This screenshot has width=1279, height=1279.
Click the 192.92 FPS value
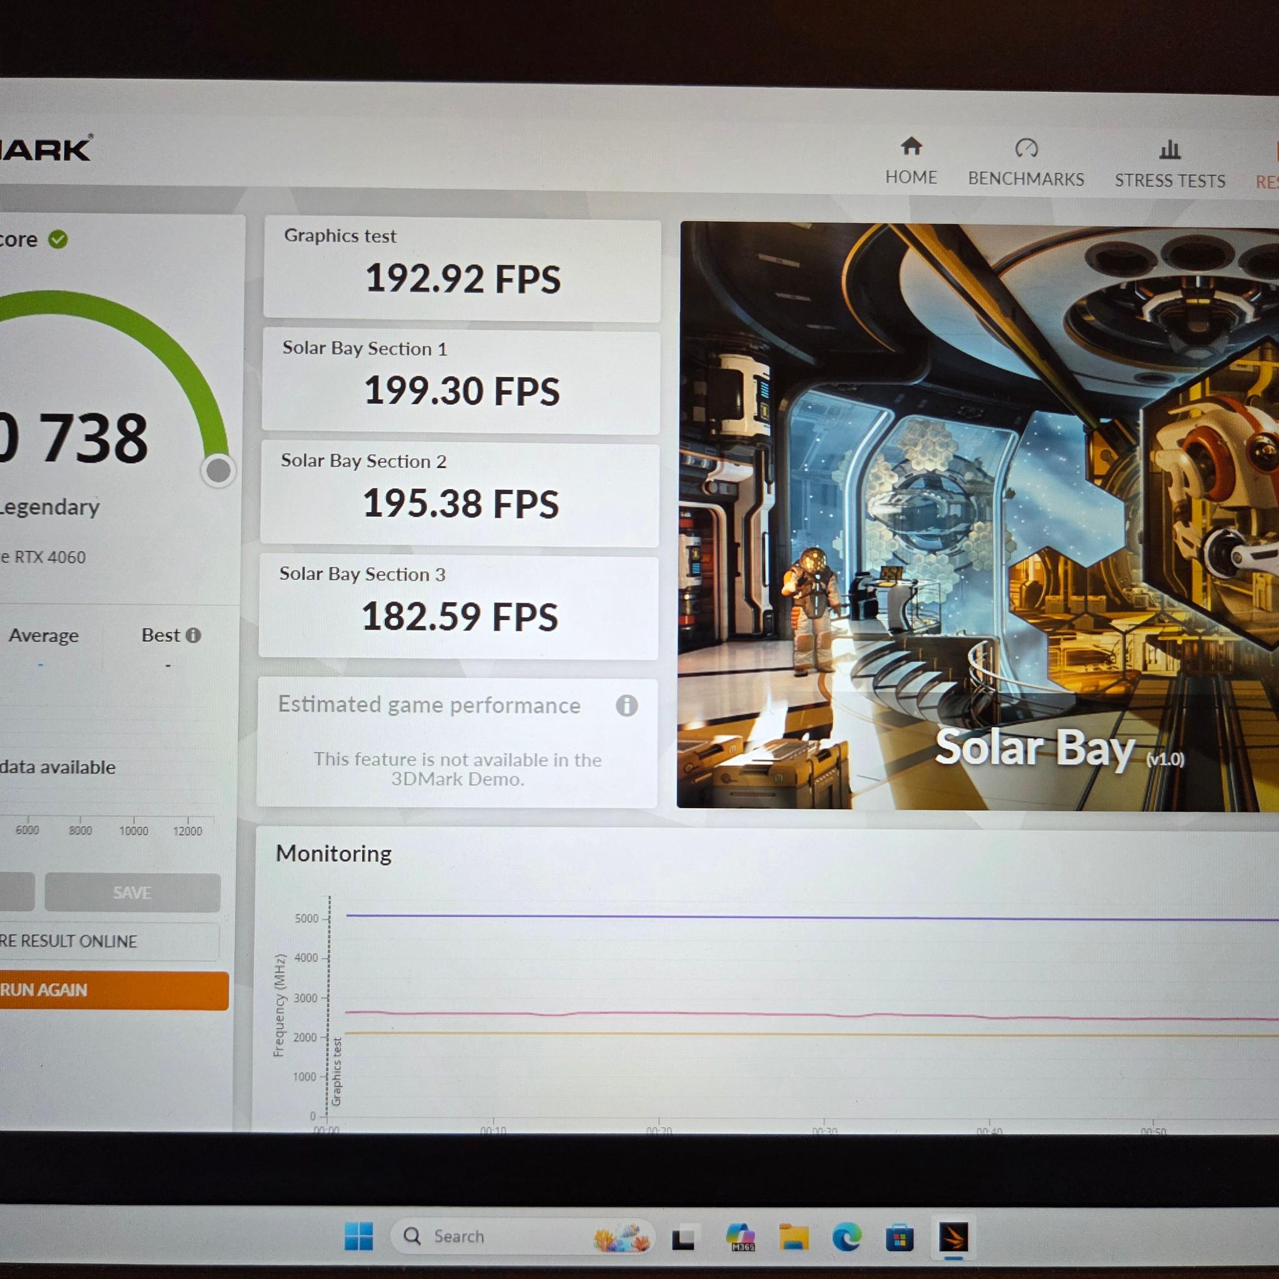463,279
